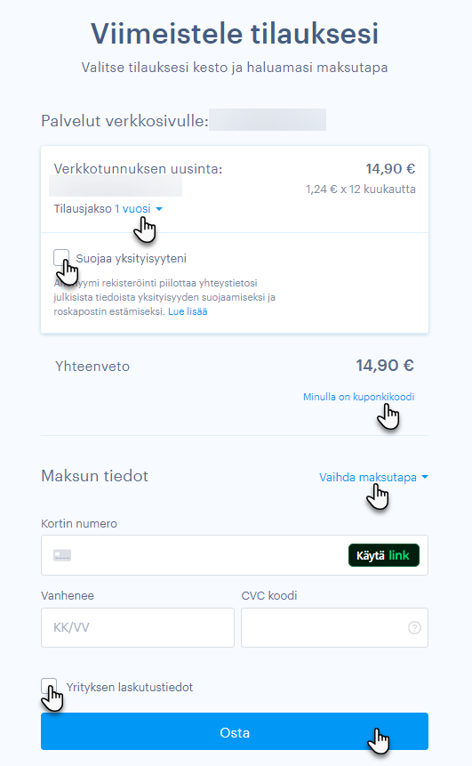This screenshot has width=472, height=766.
Task: Click the Verkkotunnuksen uusinta heading
Action: coord(138,169)
